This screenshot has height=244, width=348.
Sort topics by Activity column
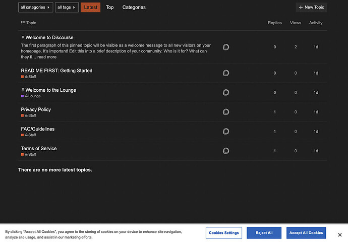coord(316,23)
